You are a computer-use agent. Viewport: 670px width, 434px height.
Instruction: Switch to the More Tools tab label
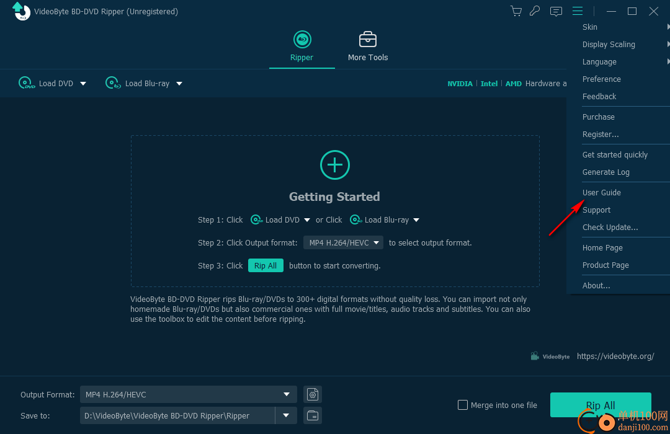coord(368,57)
